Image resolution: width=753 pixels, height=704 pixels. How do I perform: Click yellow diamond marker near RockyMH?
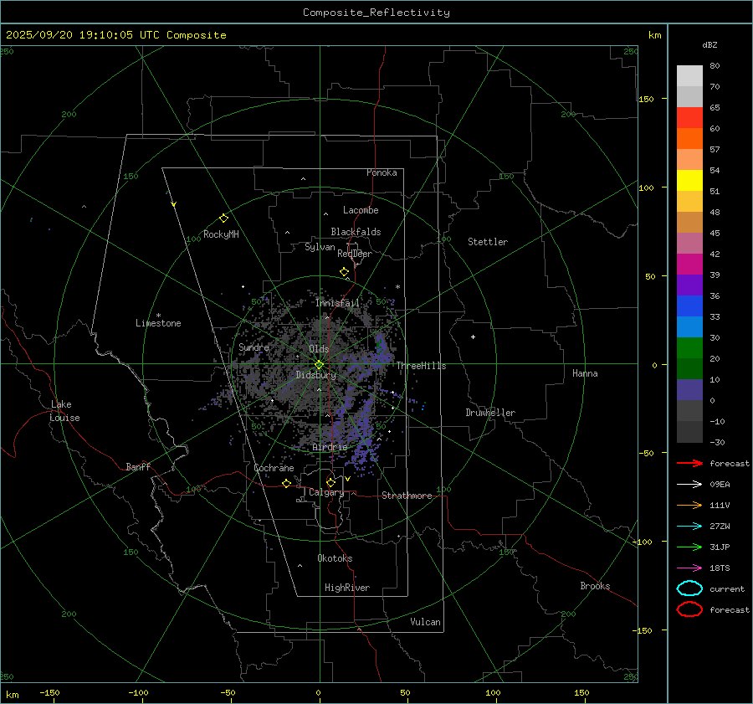223,218
